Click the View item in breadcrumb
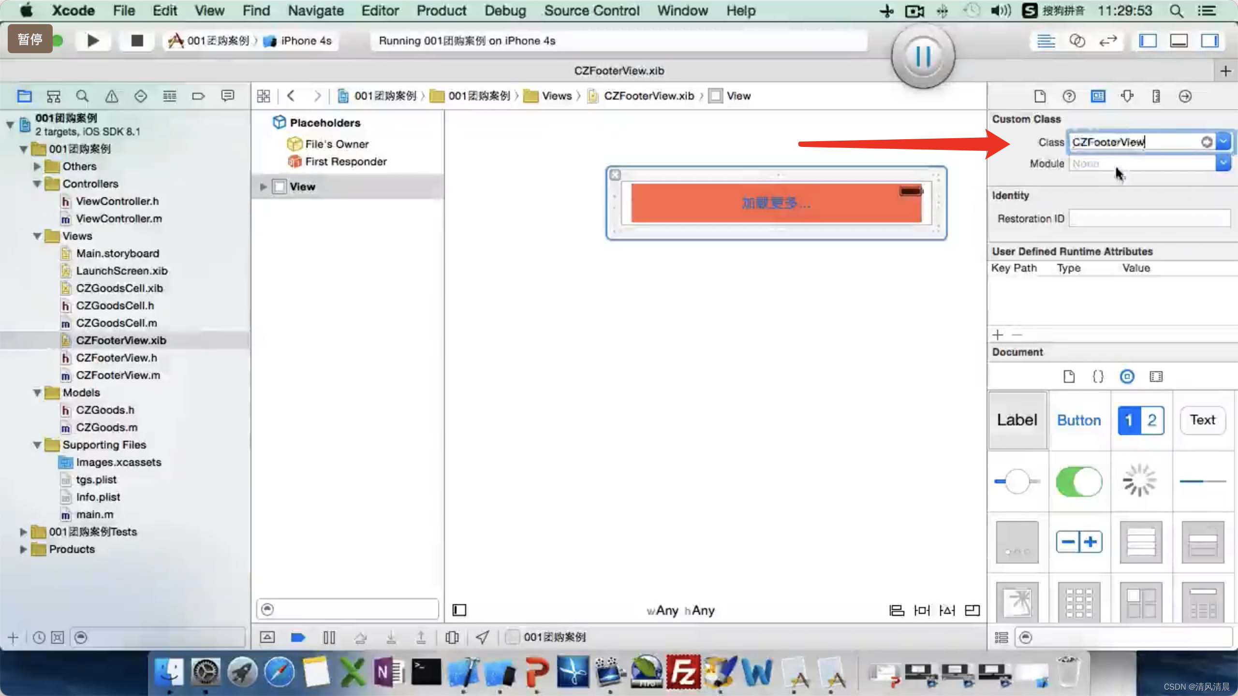Screen dimensions: 1238x696 (737, 95)
